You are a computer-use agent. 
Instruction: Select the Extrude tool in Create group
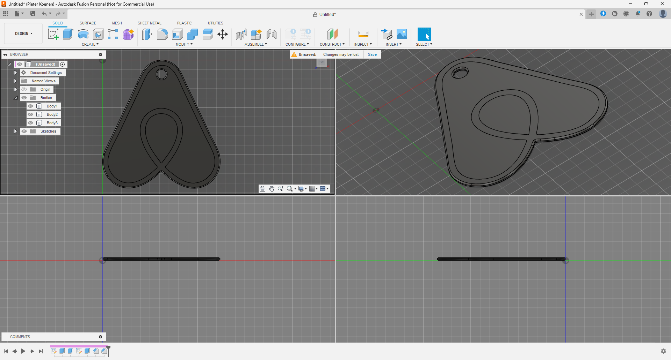(x=68, y=34)
